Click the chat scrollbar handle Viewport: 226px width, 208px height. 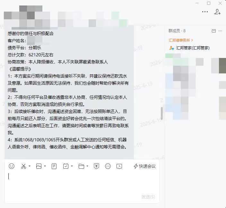point(162,113)
